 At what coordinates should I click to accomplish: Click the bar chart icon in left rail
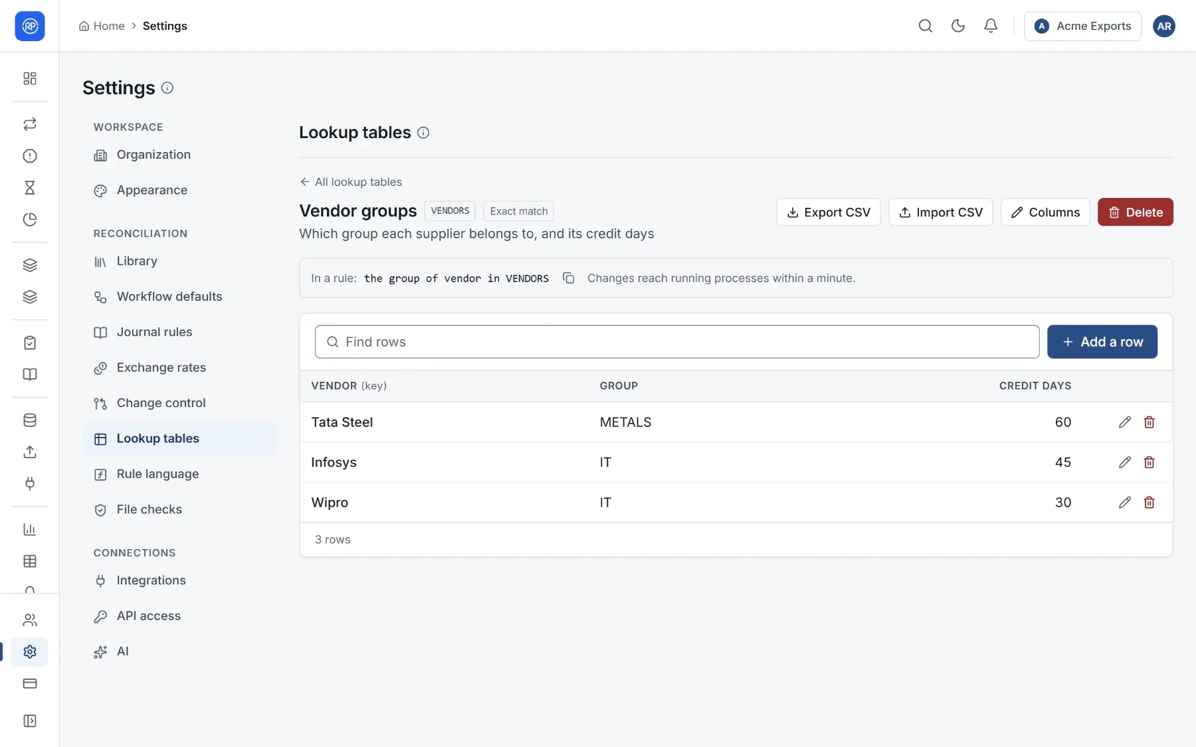pyautogui.click(x=30, y=530)
